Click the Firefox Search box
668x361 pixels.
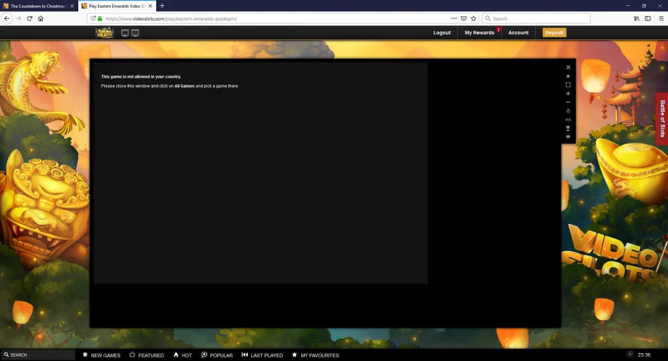(x=537, y=19)
